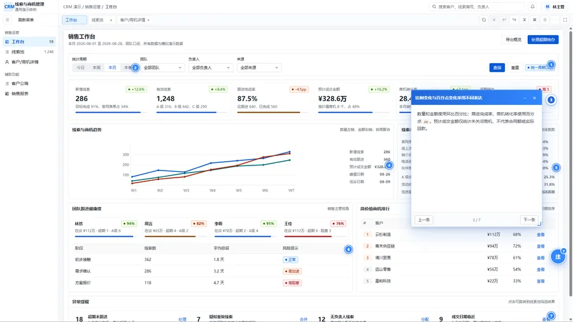
Task: Select the 本周 period option
Action: (x=97, y=67)
